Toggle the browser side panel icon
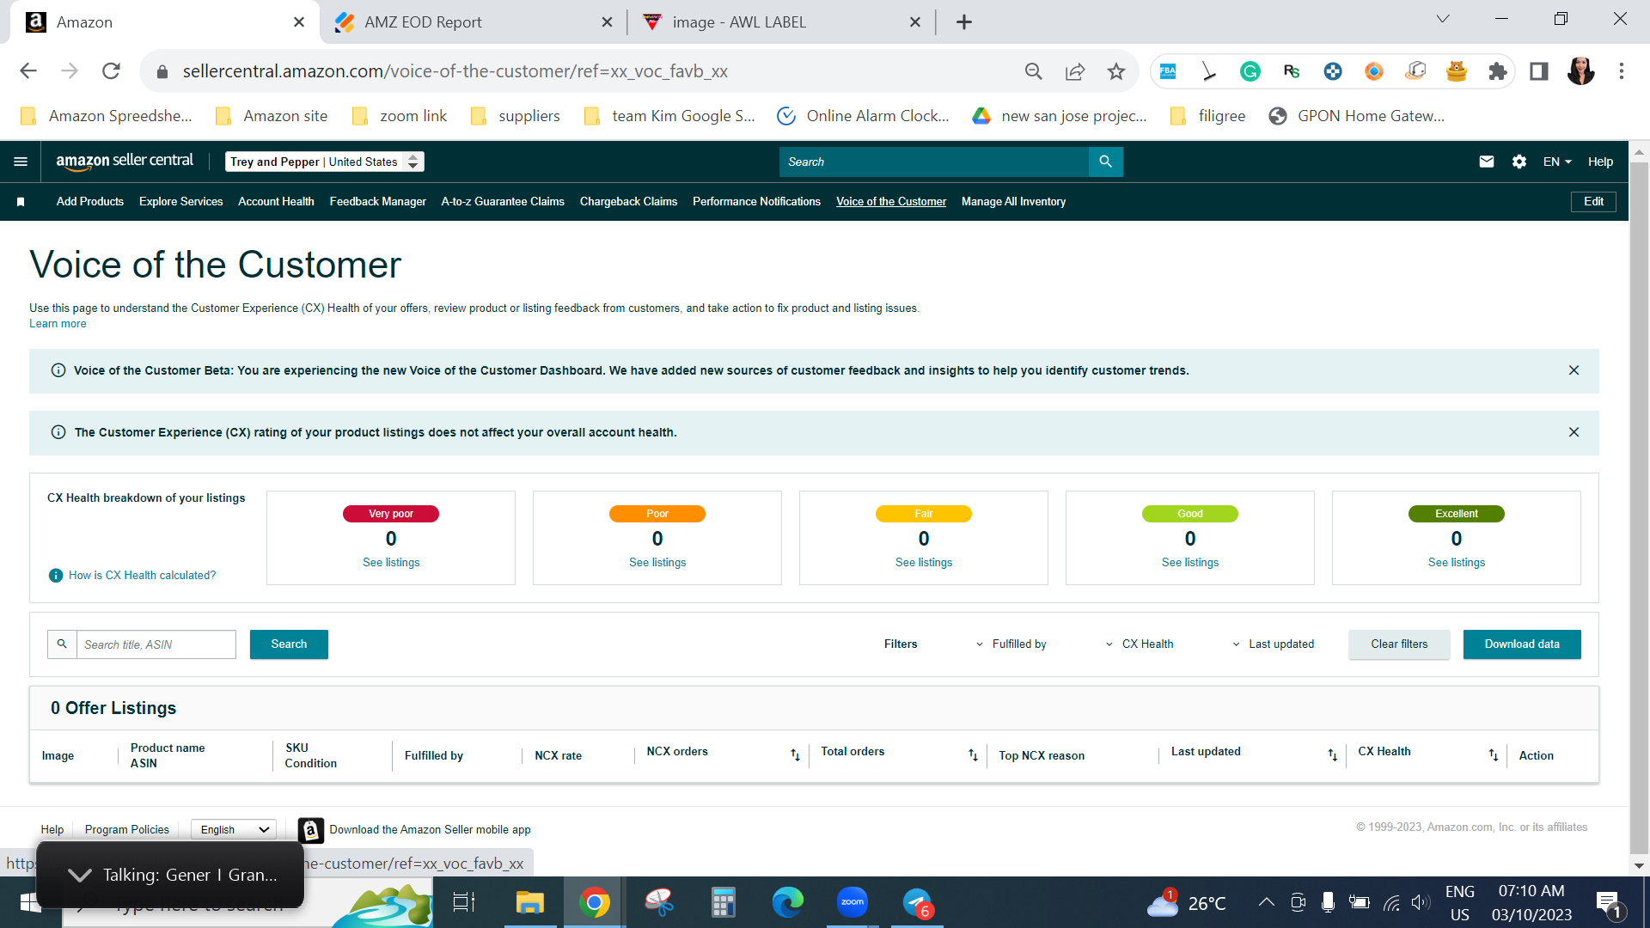Image resolution: width=1650 pixels, height=928 pixels. [x=1539, y=71]
